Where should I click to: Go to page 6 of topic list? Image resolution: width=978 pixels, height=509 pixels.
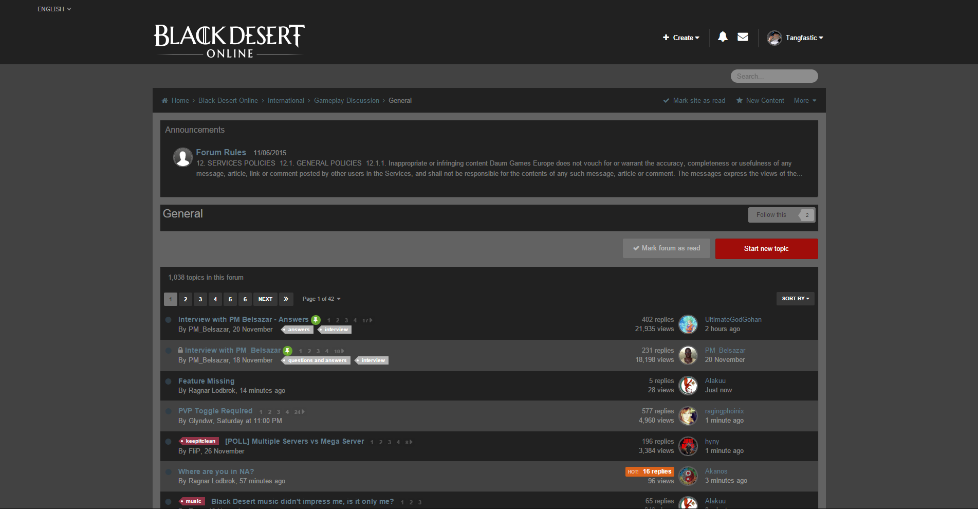pyautogui.click(x=245, y=299)
